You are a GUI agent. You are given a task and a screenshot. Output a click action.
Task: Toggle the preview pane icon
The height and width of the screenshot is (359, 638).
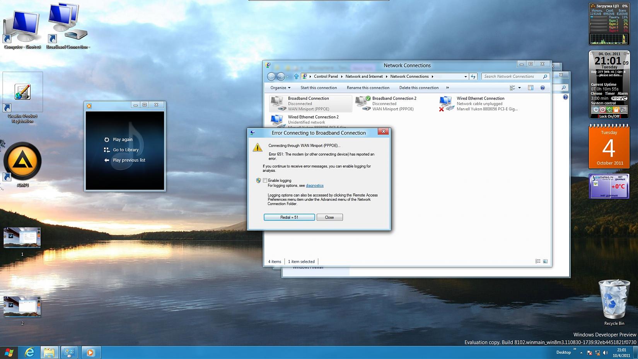(x=531, y=88)
